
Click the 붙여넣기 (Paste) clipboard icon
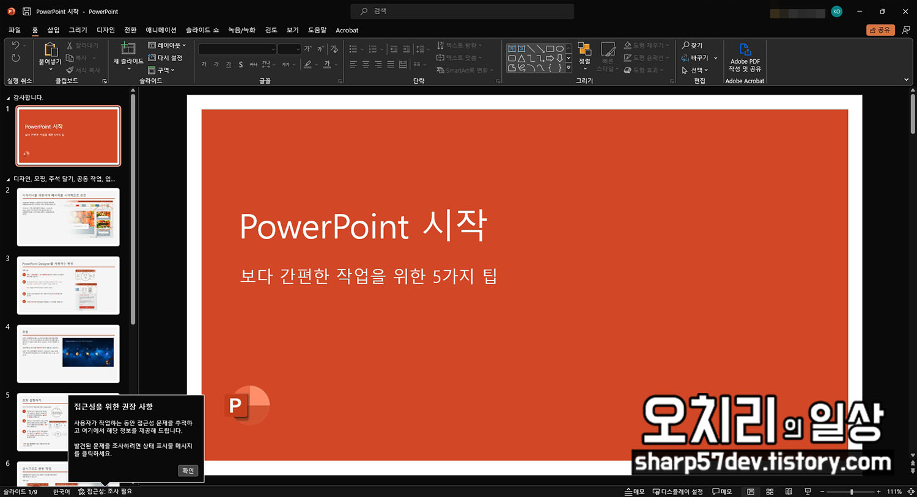(50, 50)
